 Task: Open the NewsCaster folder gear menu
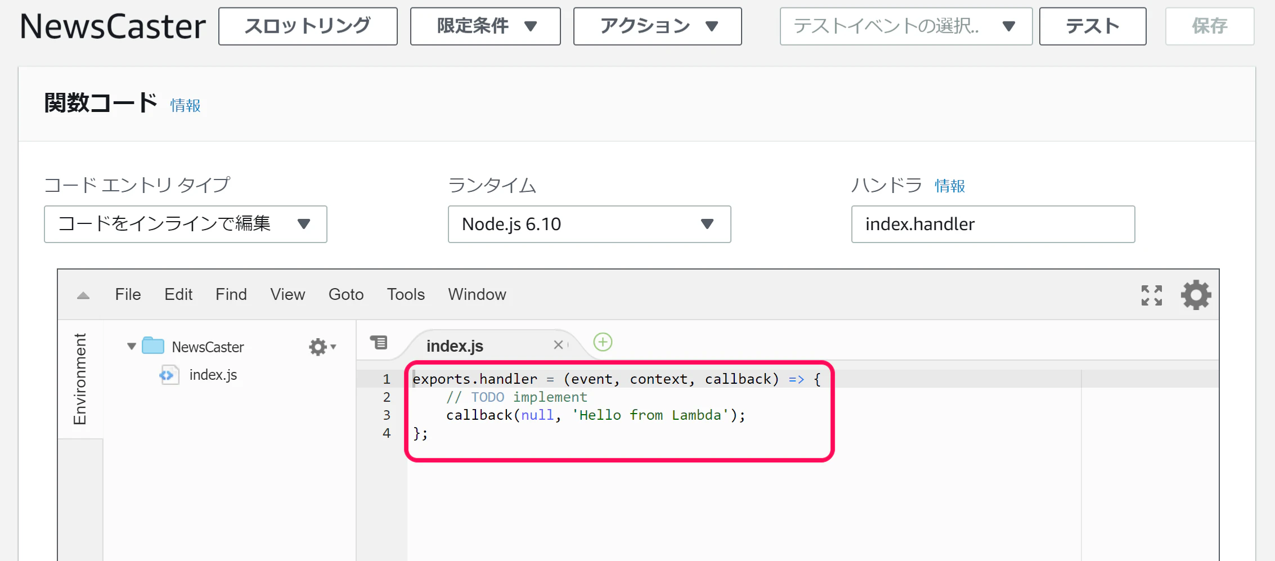coord(322,347)
